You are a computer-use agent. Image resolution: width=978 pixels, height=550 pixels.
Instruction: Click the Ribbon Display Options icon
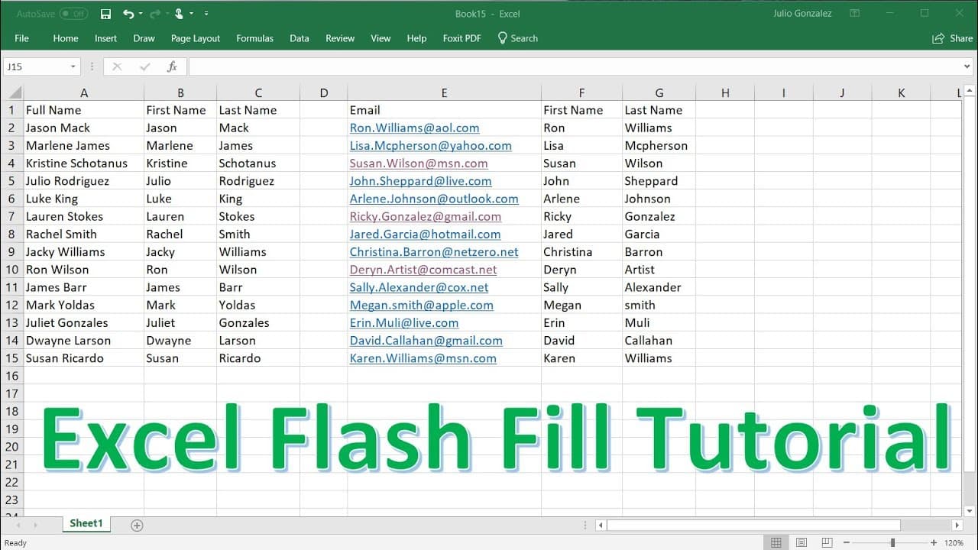(x=855, y=14)
